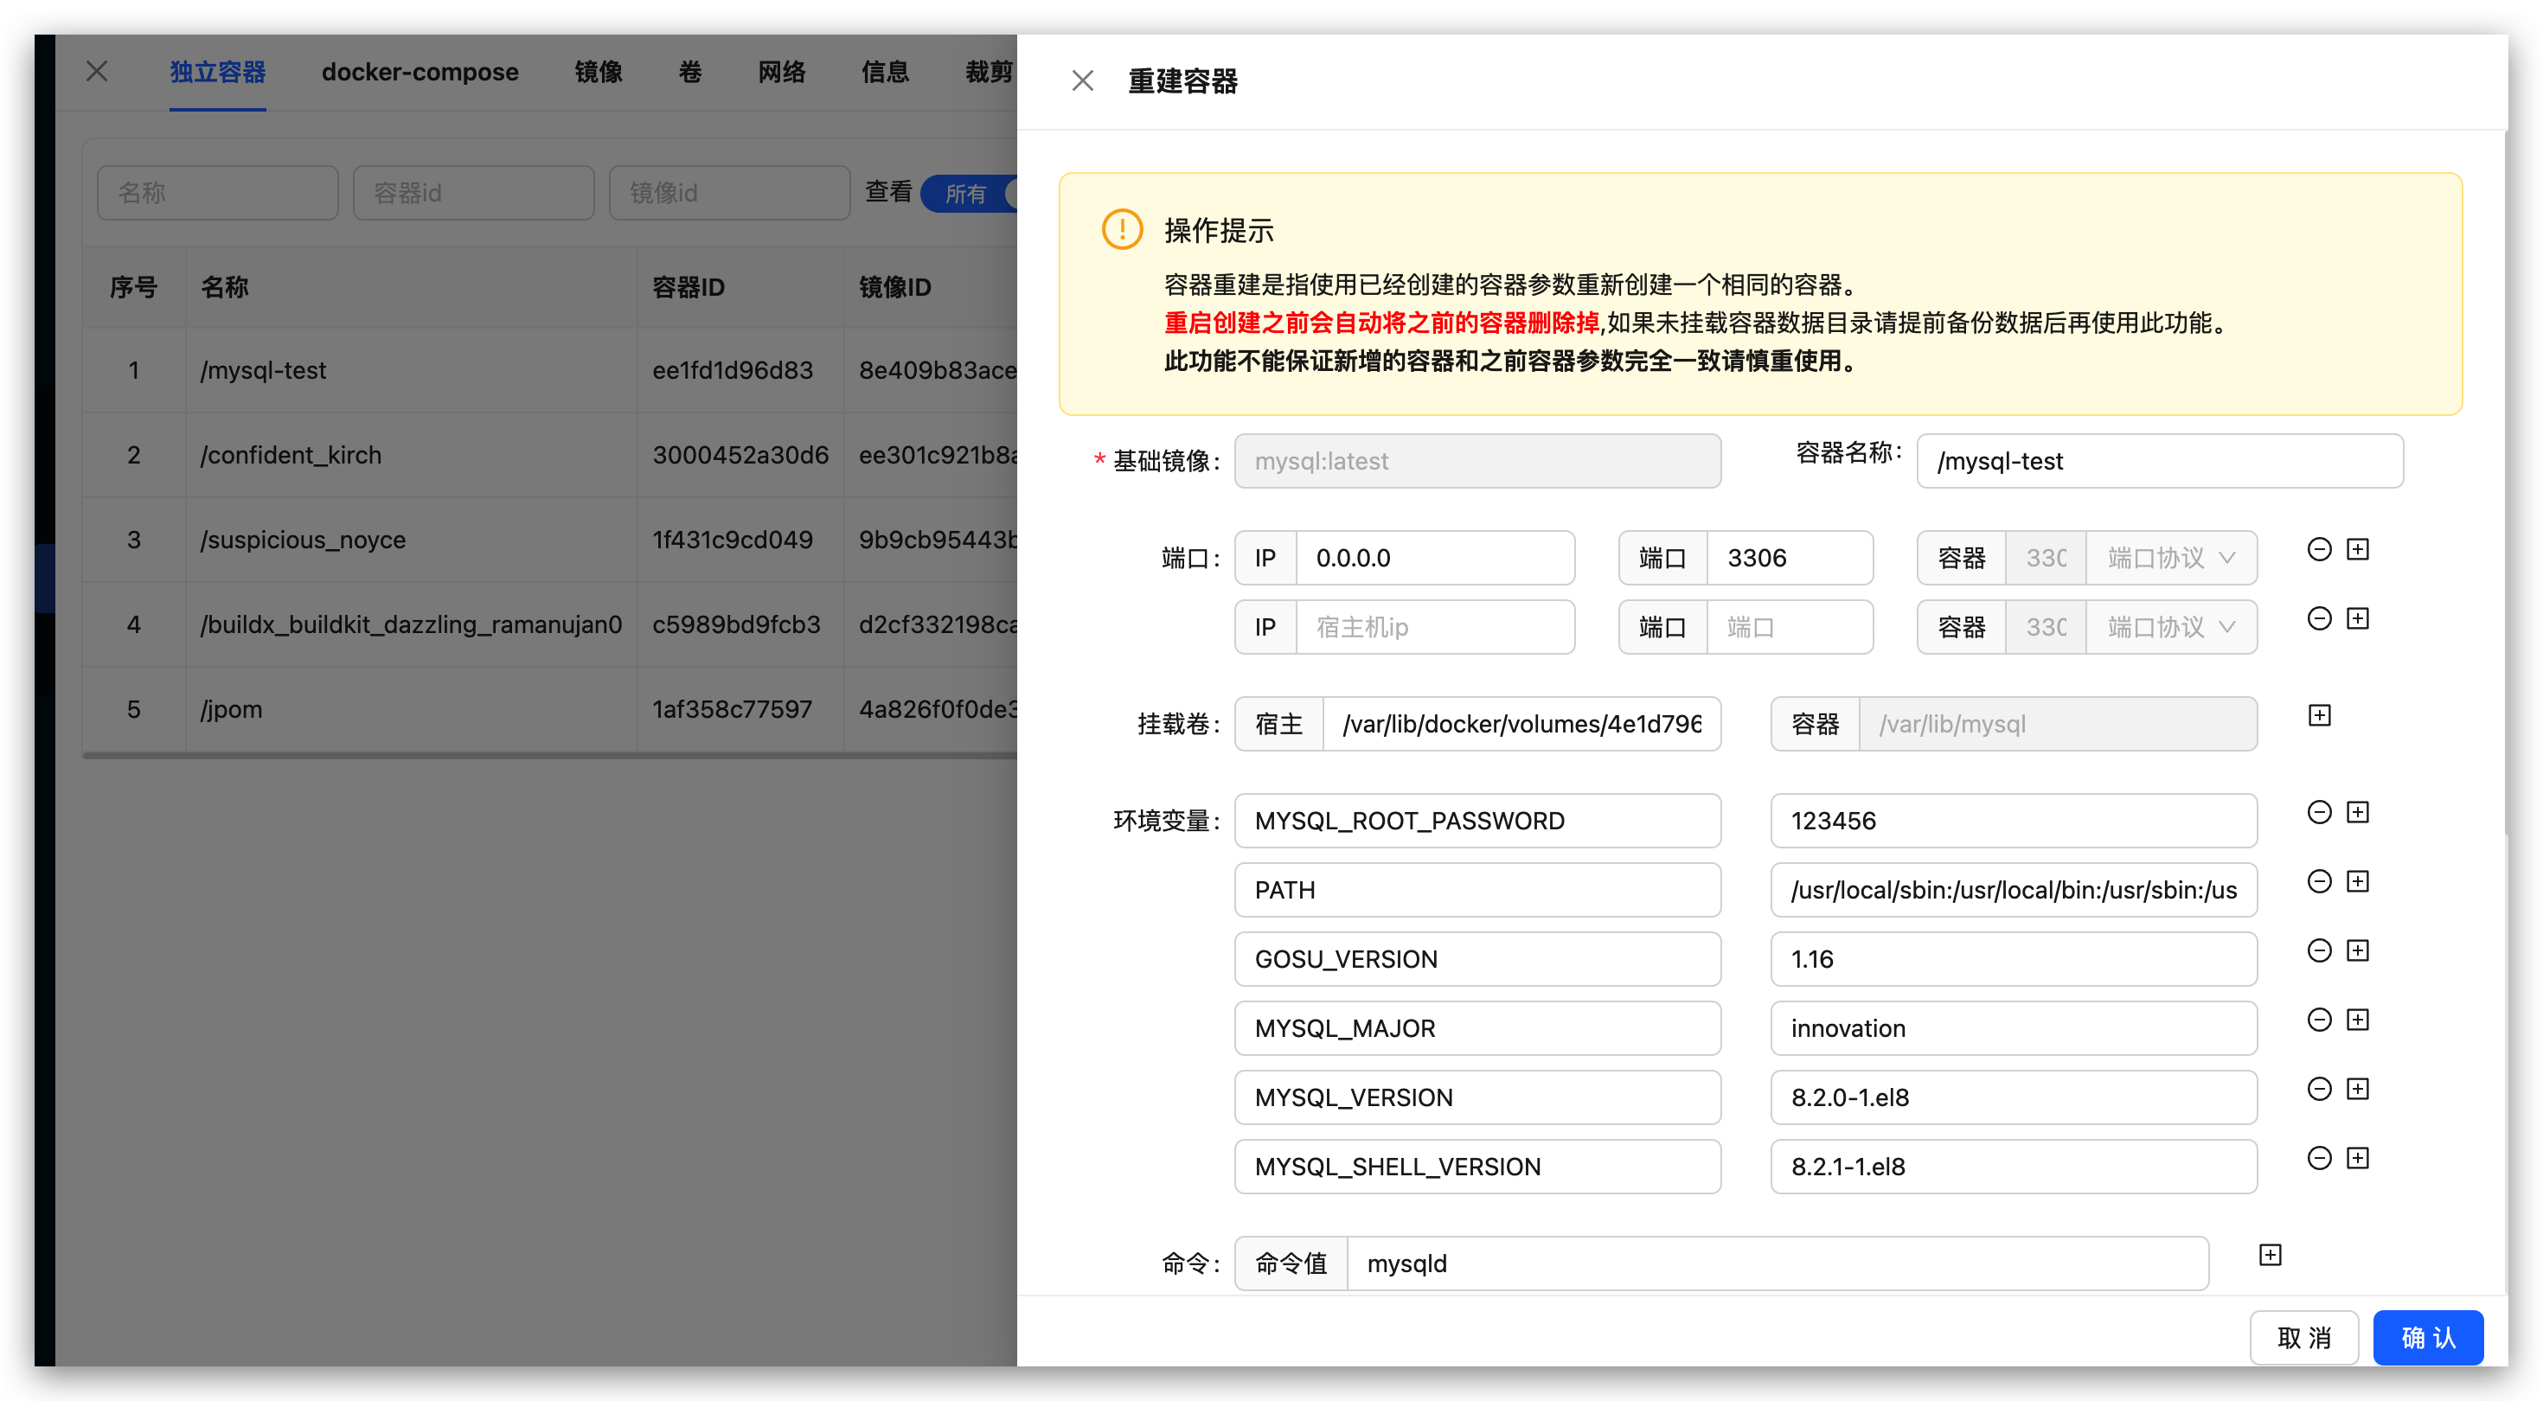This screenshot has height=1401, width=2543.
Task: Switch to the docker-compose tab
Action: (420, 71)
